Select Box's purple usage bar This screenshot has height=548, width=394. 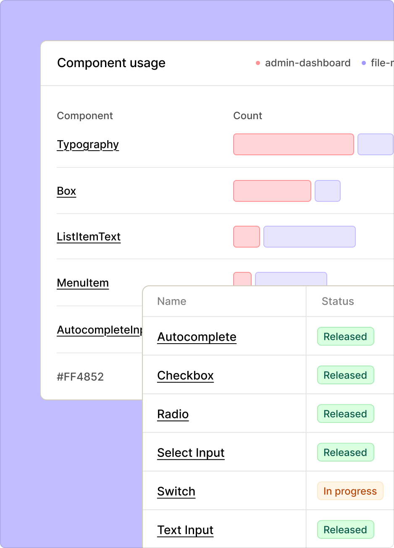(328, 191)
